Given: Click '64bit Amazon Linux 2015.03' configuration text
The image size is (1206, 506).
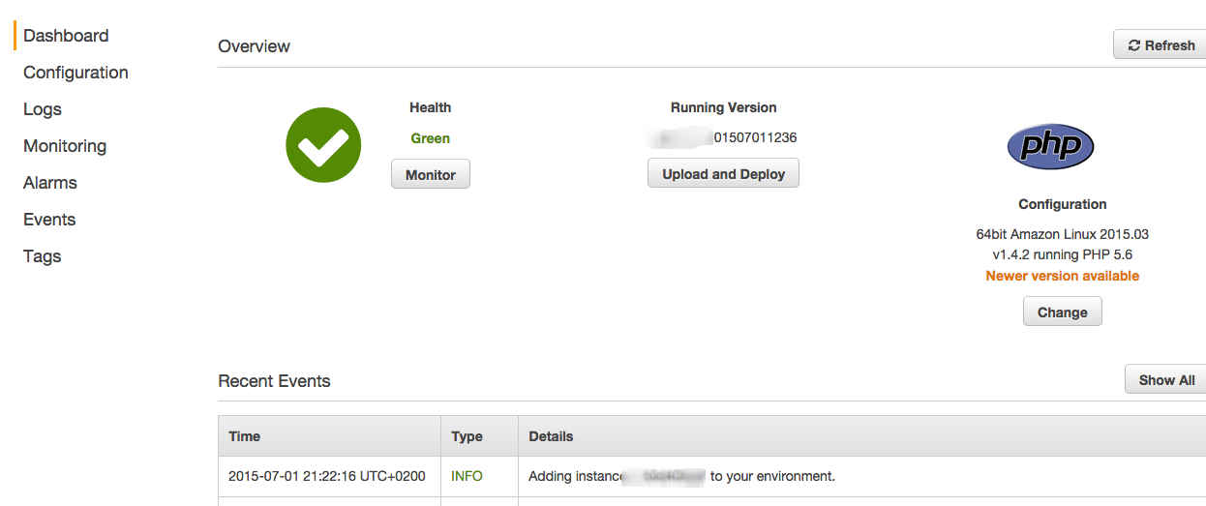Looking at the screenshot, I should (1063, 234).
